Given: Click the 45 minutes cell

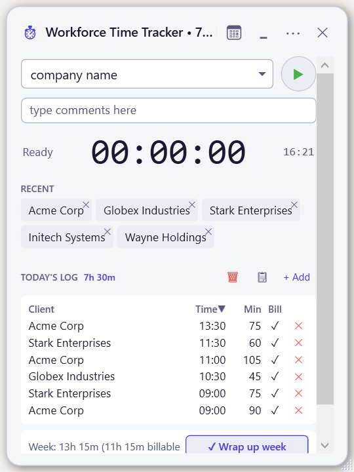Looking at the screenshot, I should click(255, 376).
